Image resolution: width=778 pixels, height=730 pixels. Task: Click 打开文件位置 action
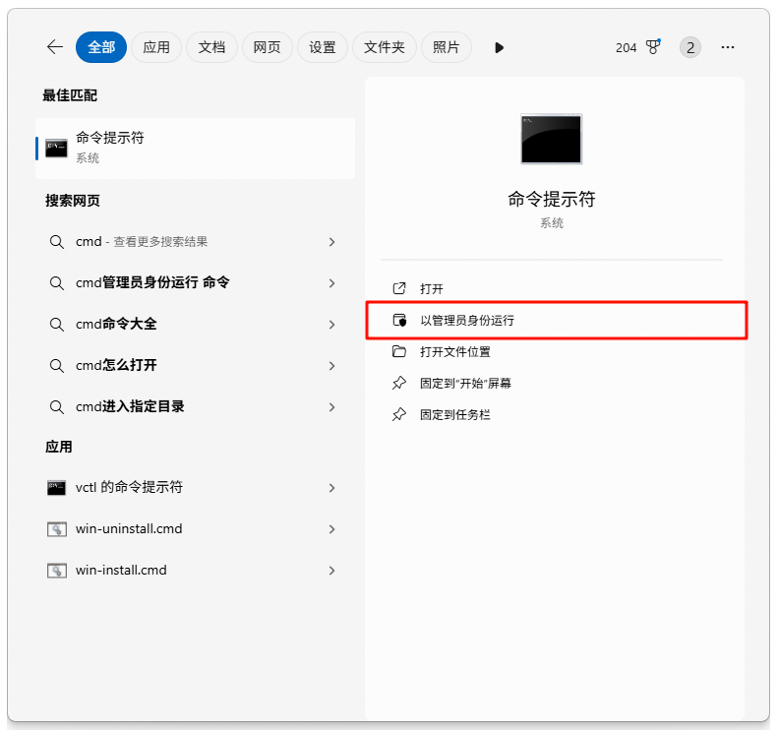(x=455, y=352)
